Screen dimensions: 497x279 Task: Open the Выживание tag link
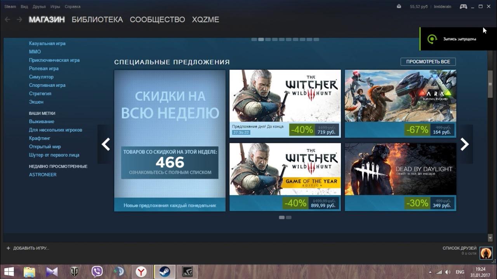point(42,121)
